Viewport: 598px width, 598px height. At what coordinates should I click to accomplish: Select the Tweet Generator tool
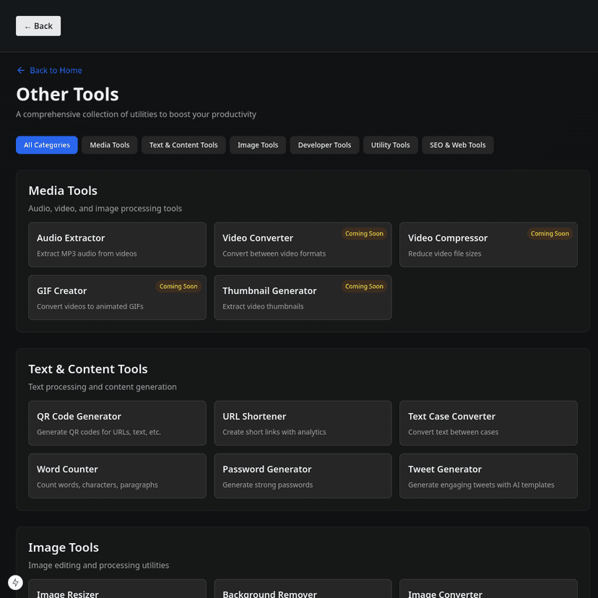488,476
